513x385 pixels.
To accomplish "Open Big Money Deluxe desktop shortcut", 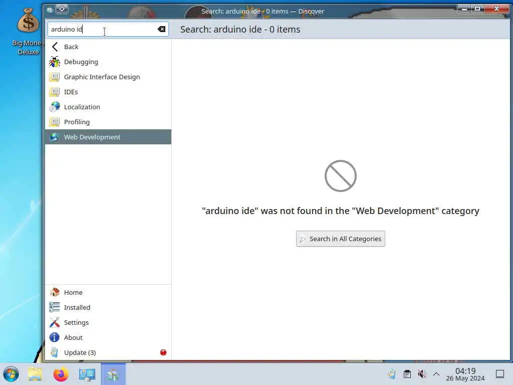I will click(x=28, y=32).
